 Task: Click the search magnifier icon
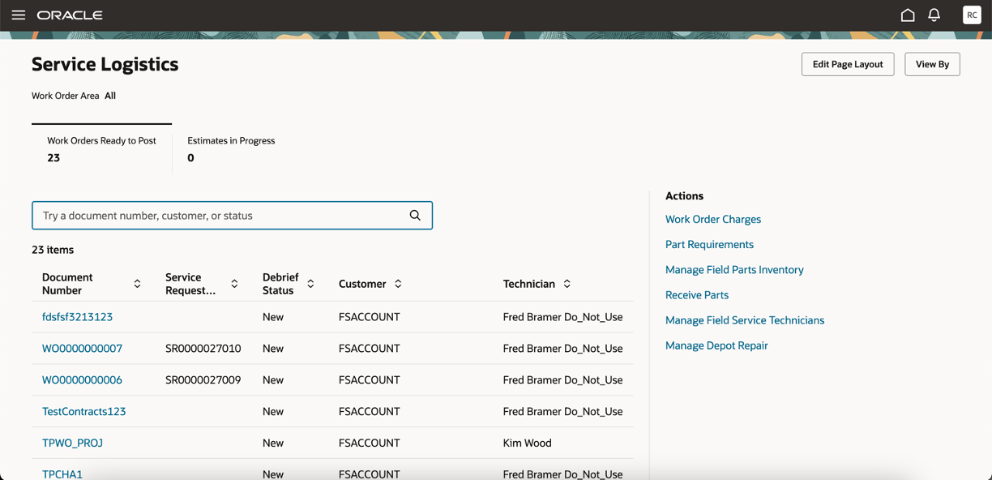[415, 216]
